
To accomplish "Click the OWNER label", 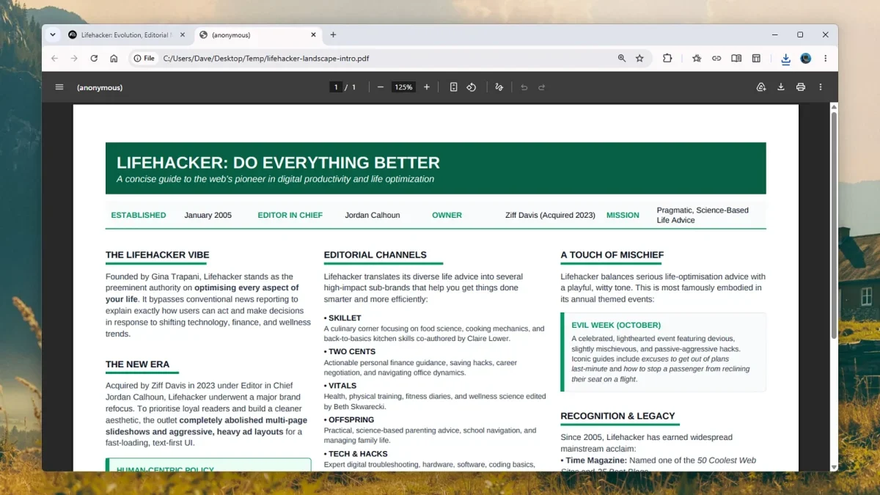I will tap(447, 216).
